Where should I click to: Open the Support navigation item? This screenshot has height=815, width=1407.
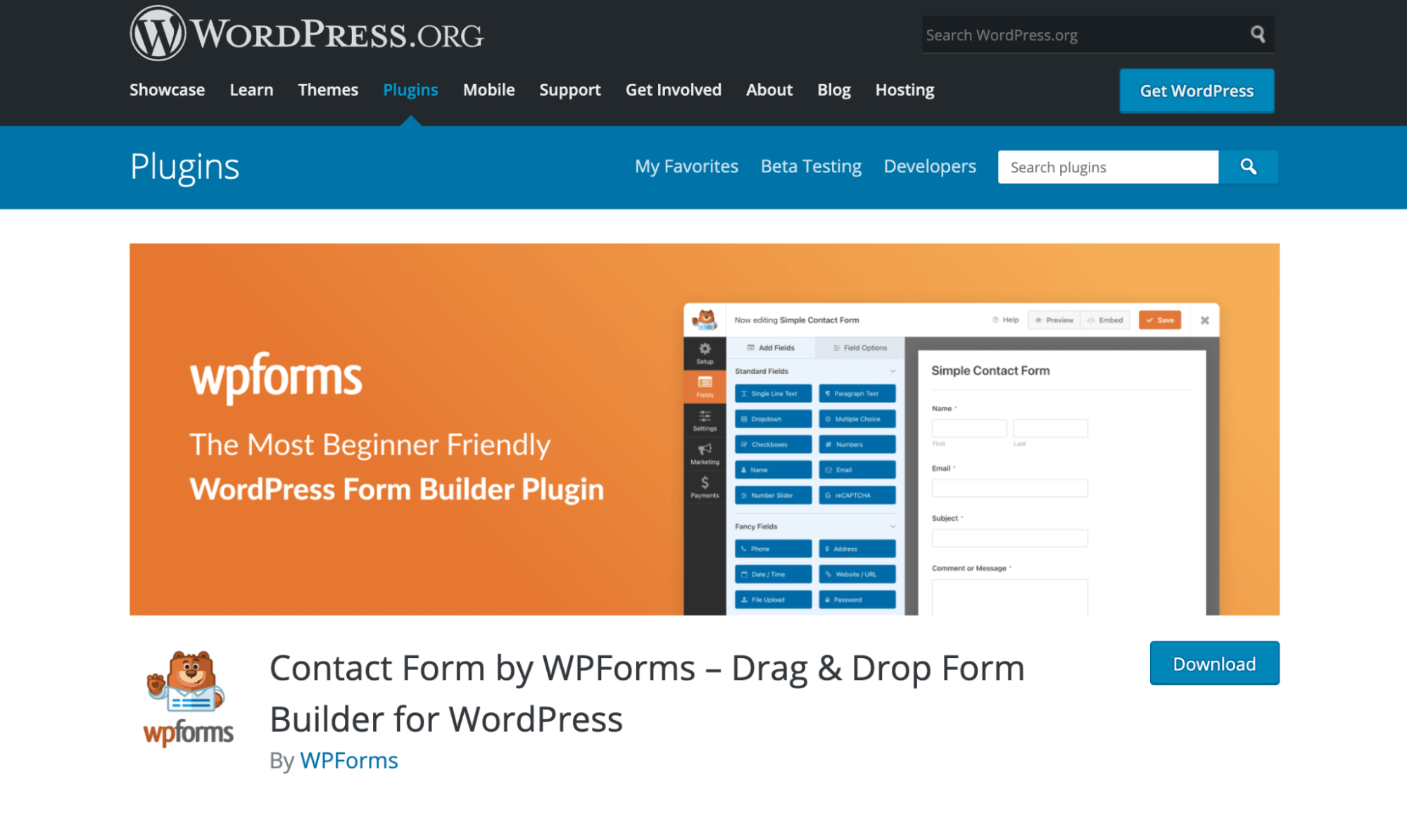point(570,89)
